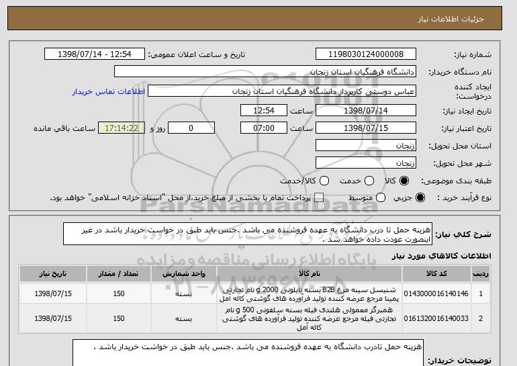Click the شنیسل سینه مرغ B2B item name
The height and width of the screenshot is (366, 517).
(x=310, y=294)
